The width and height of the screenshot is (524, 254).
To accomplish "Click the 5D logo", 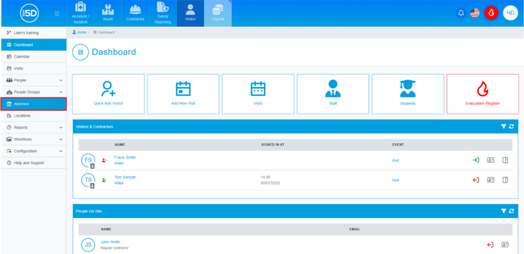I will pos(30,13).
